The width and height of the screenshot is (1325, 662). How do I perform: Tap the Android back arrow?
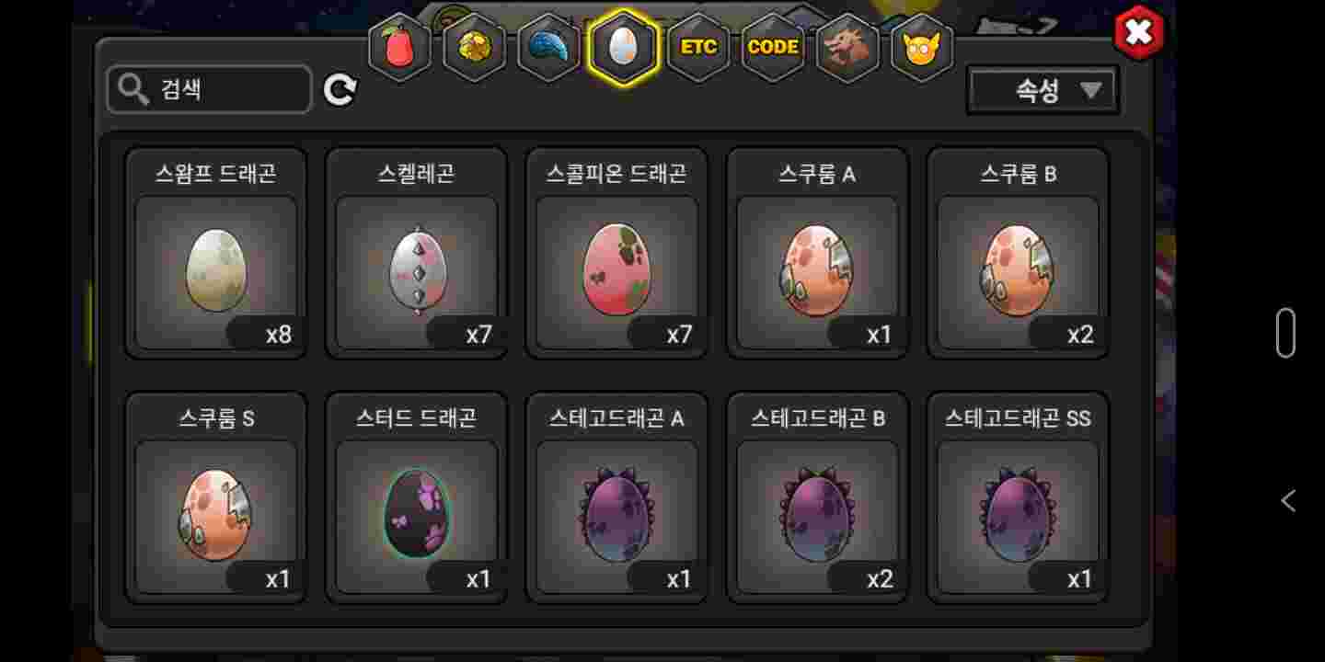point(1288,500)
